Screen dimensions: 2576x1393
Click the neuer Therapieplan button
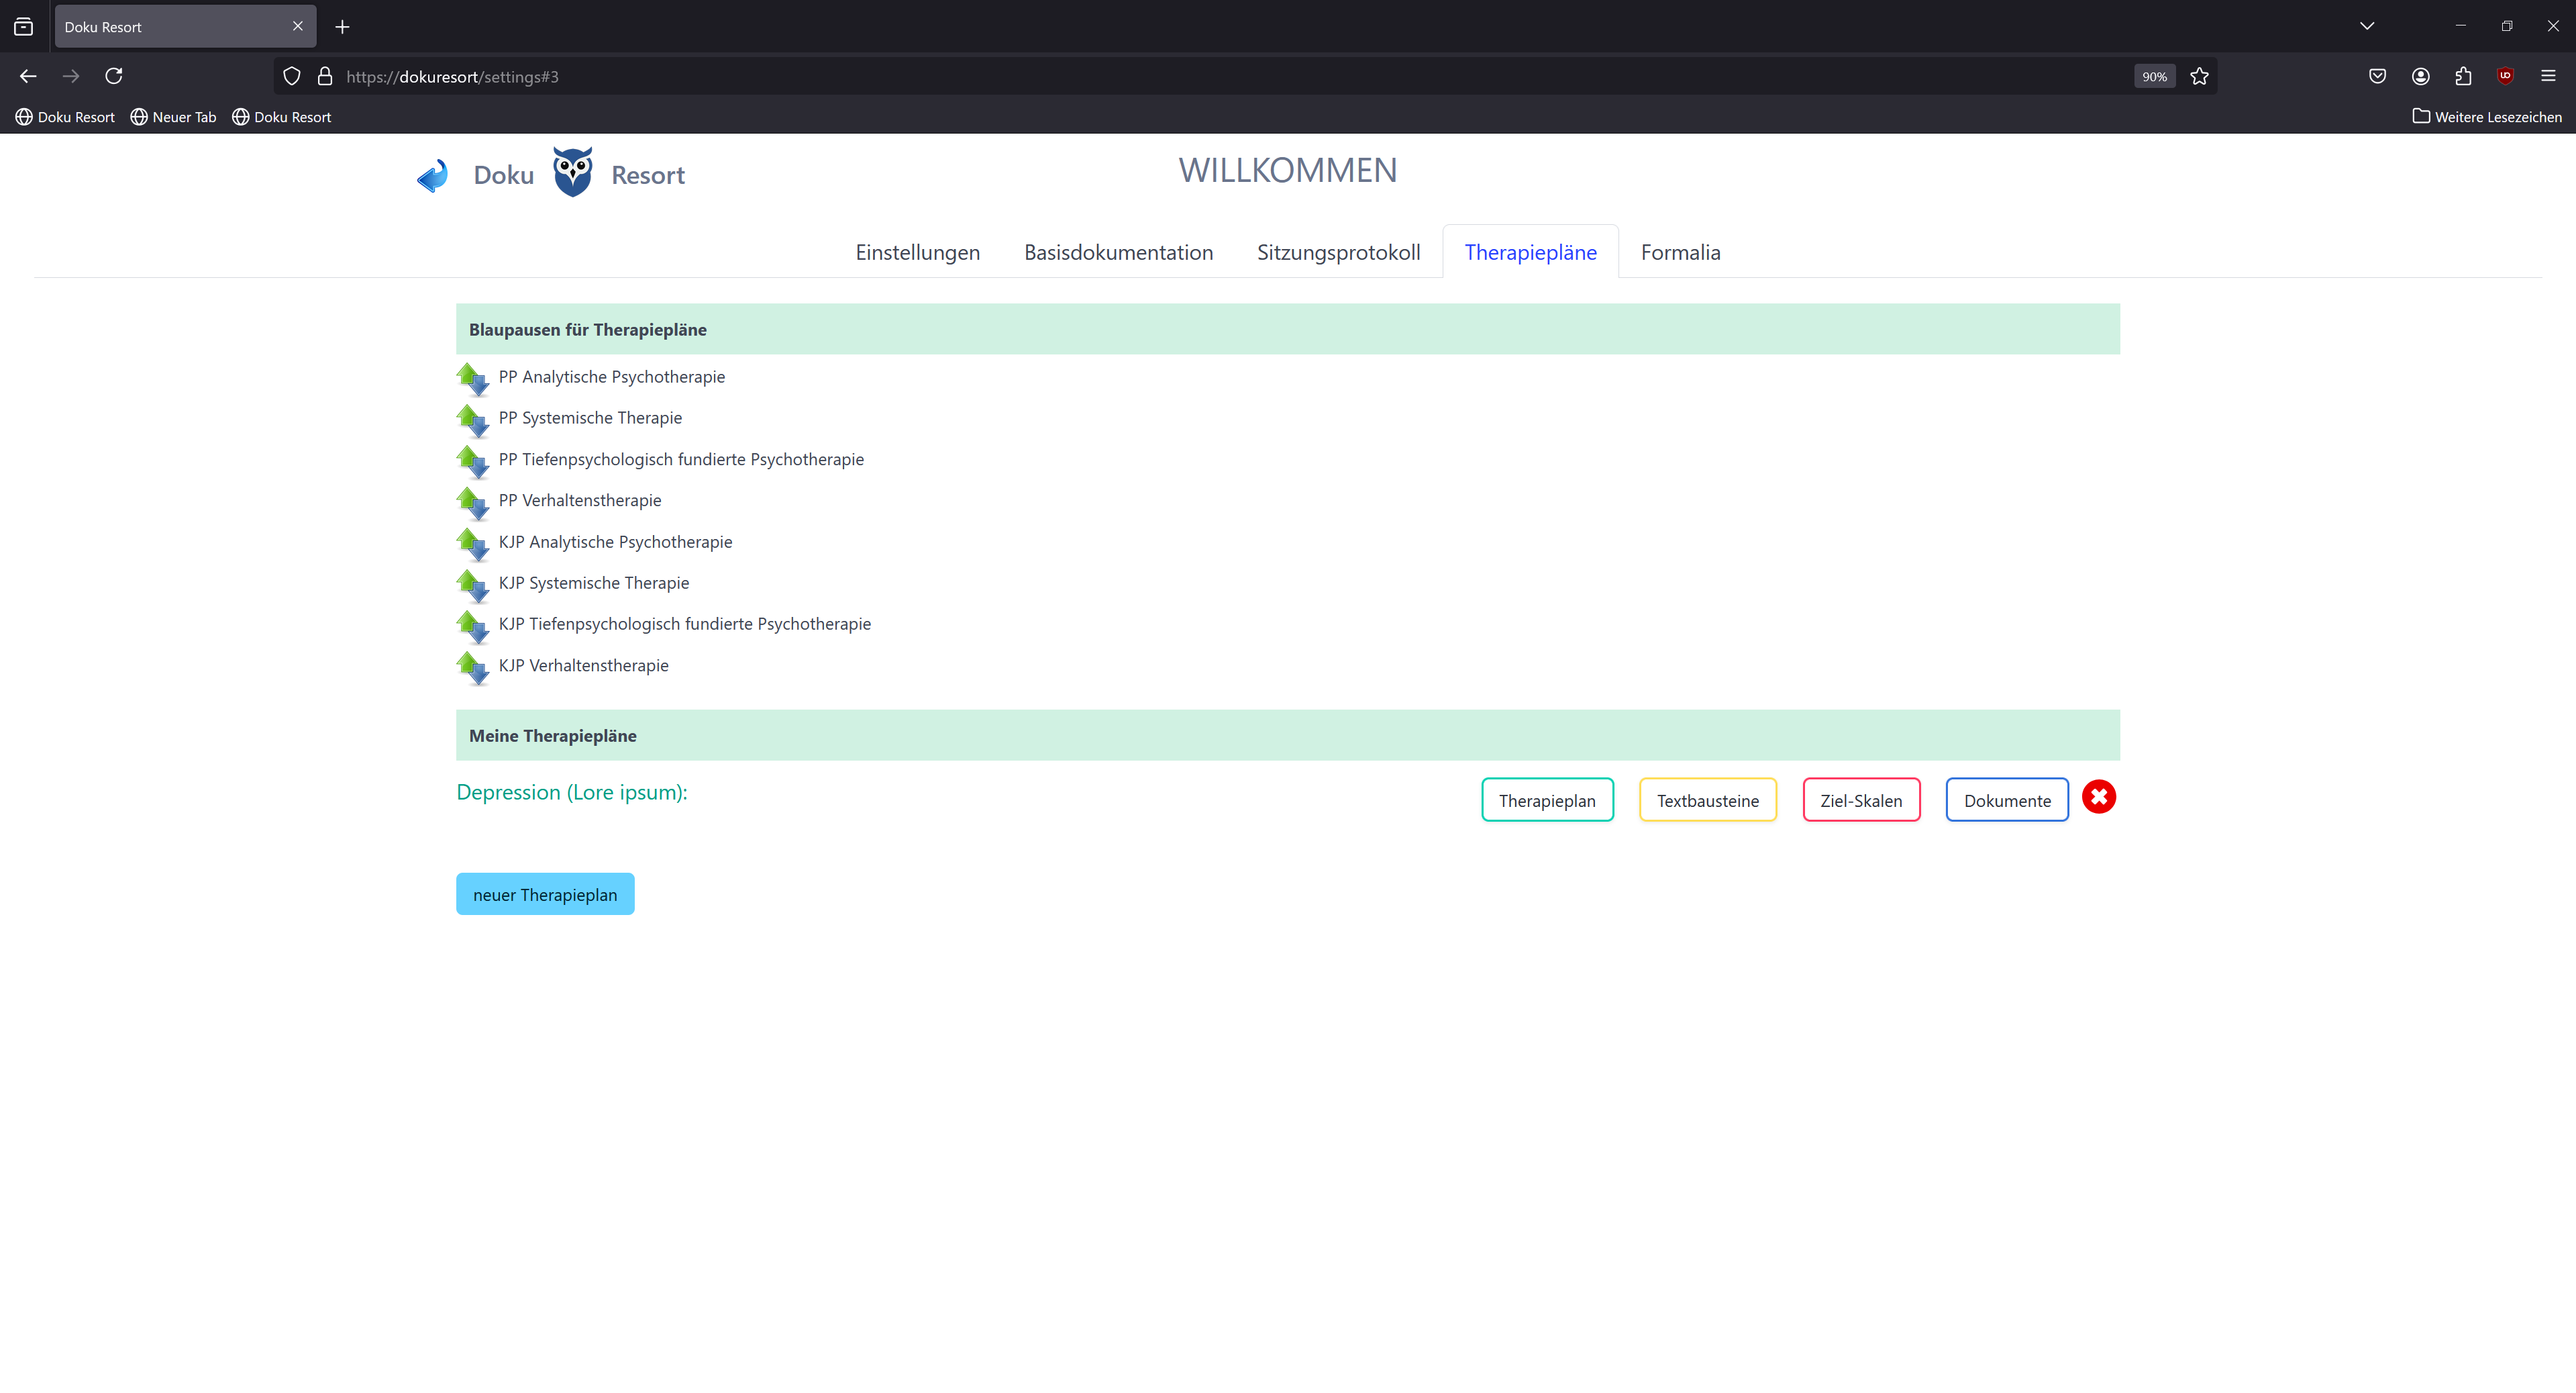(545, 895)
